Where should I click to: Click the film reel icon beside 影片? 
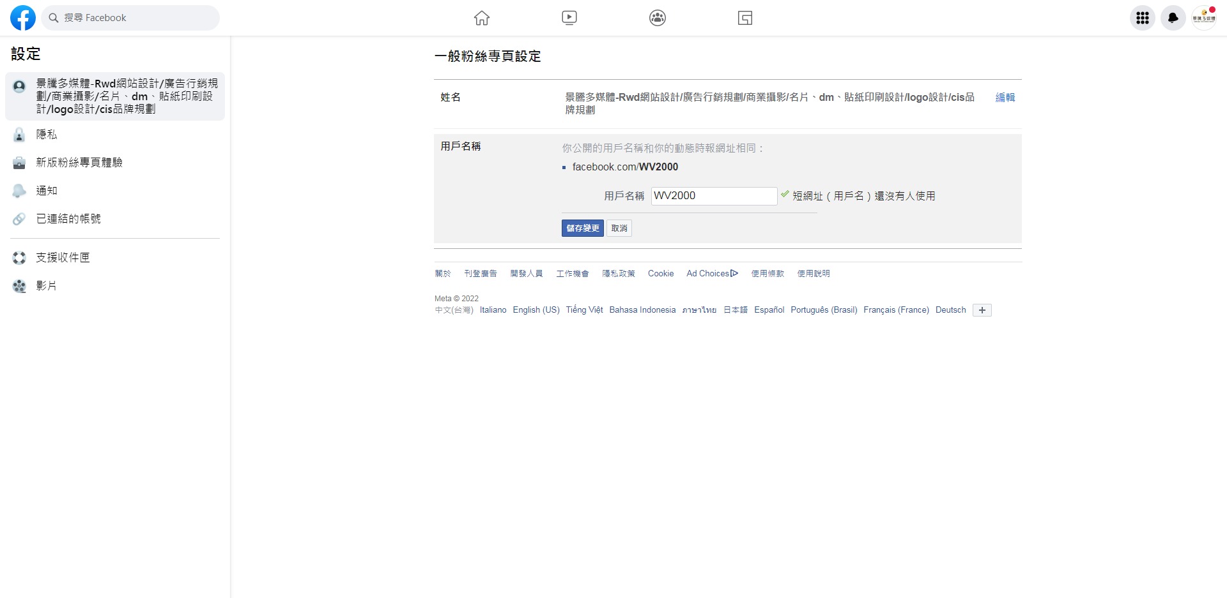[x=19, y=286]
